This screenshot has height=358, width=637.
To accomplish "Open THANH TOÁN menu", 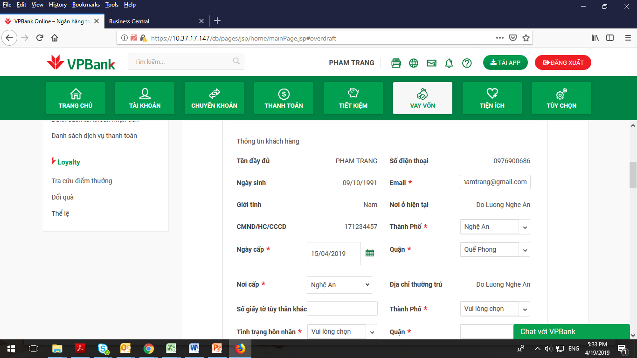I will click(x=284, y=98).
